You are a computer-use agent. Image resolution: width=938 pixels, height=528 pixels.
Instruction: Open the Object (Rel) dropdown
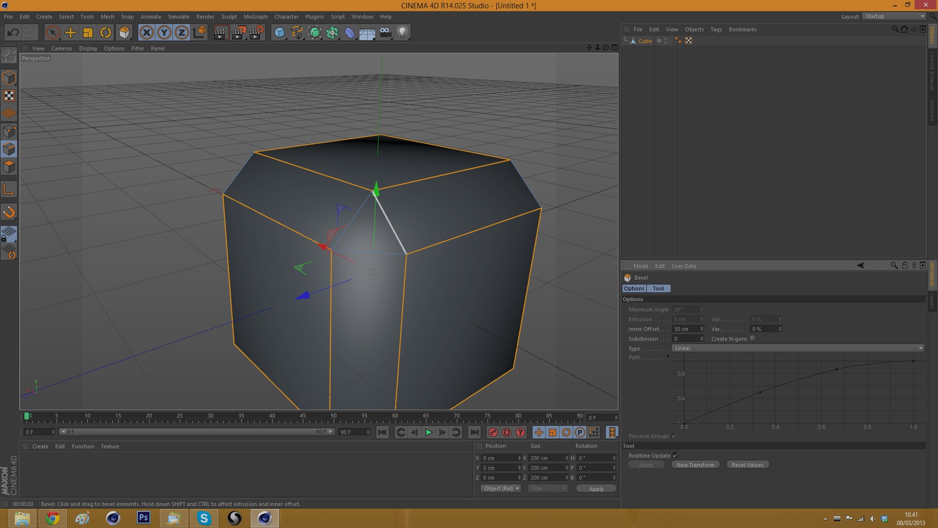501,488
